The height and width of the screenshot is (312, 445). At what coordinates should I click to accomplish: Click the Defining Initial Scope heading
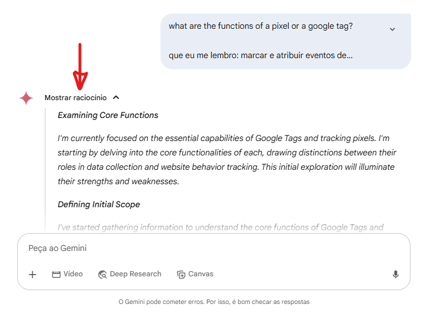(x=99, y=204)
